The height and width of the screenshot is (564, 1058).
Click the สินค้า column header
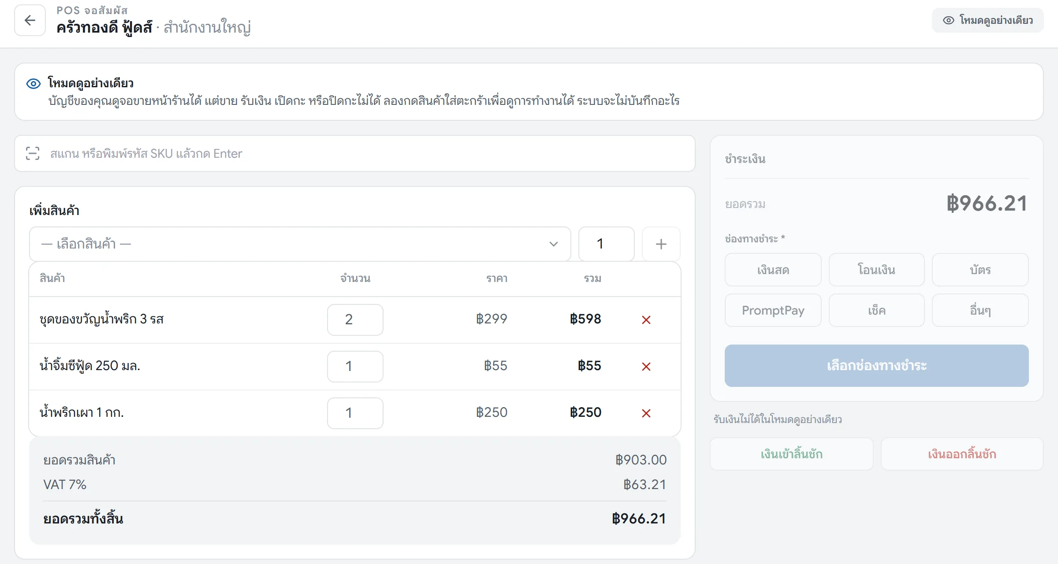[52, 278]
